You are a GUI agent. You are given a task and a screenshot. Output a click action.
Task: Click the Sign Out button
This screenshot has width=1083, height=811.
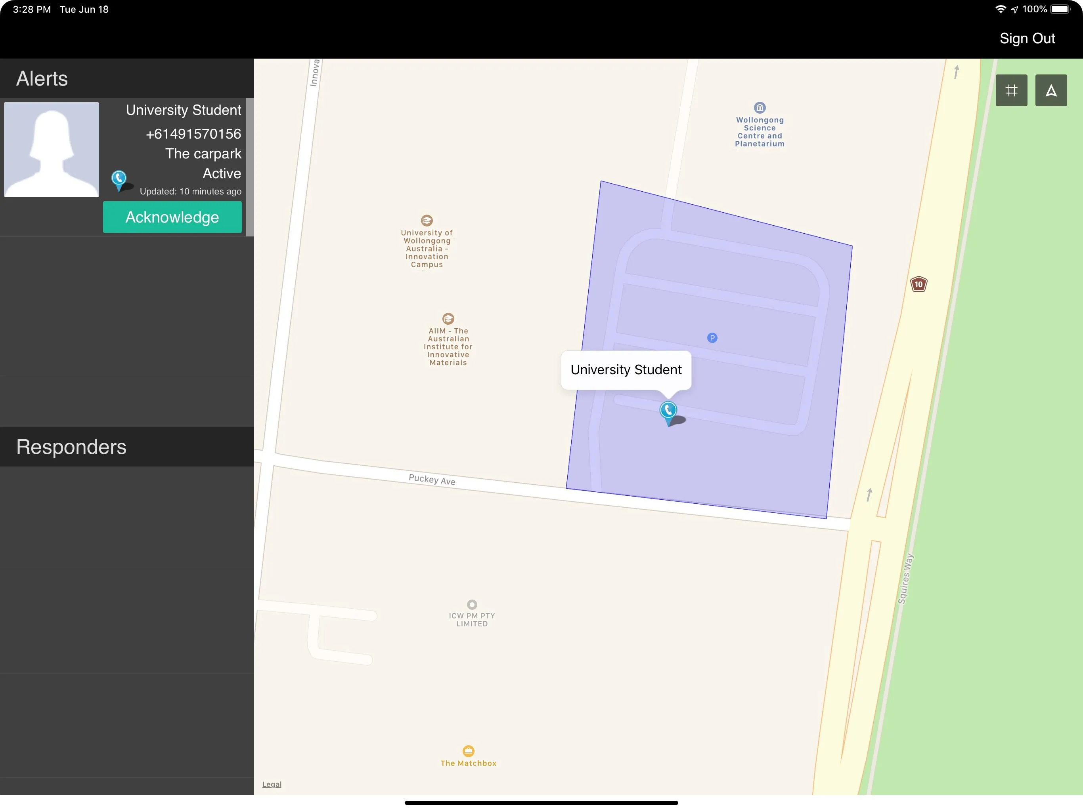pyautogui.click(x=1027, y=38)
